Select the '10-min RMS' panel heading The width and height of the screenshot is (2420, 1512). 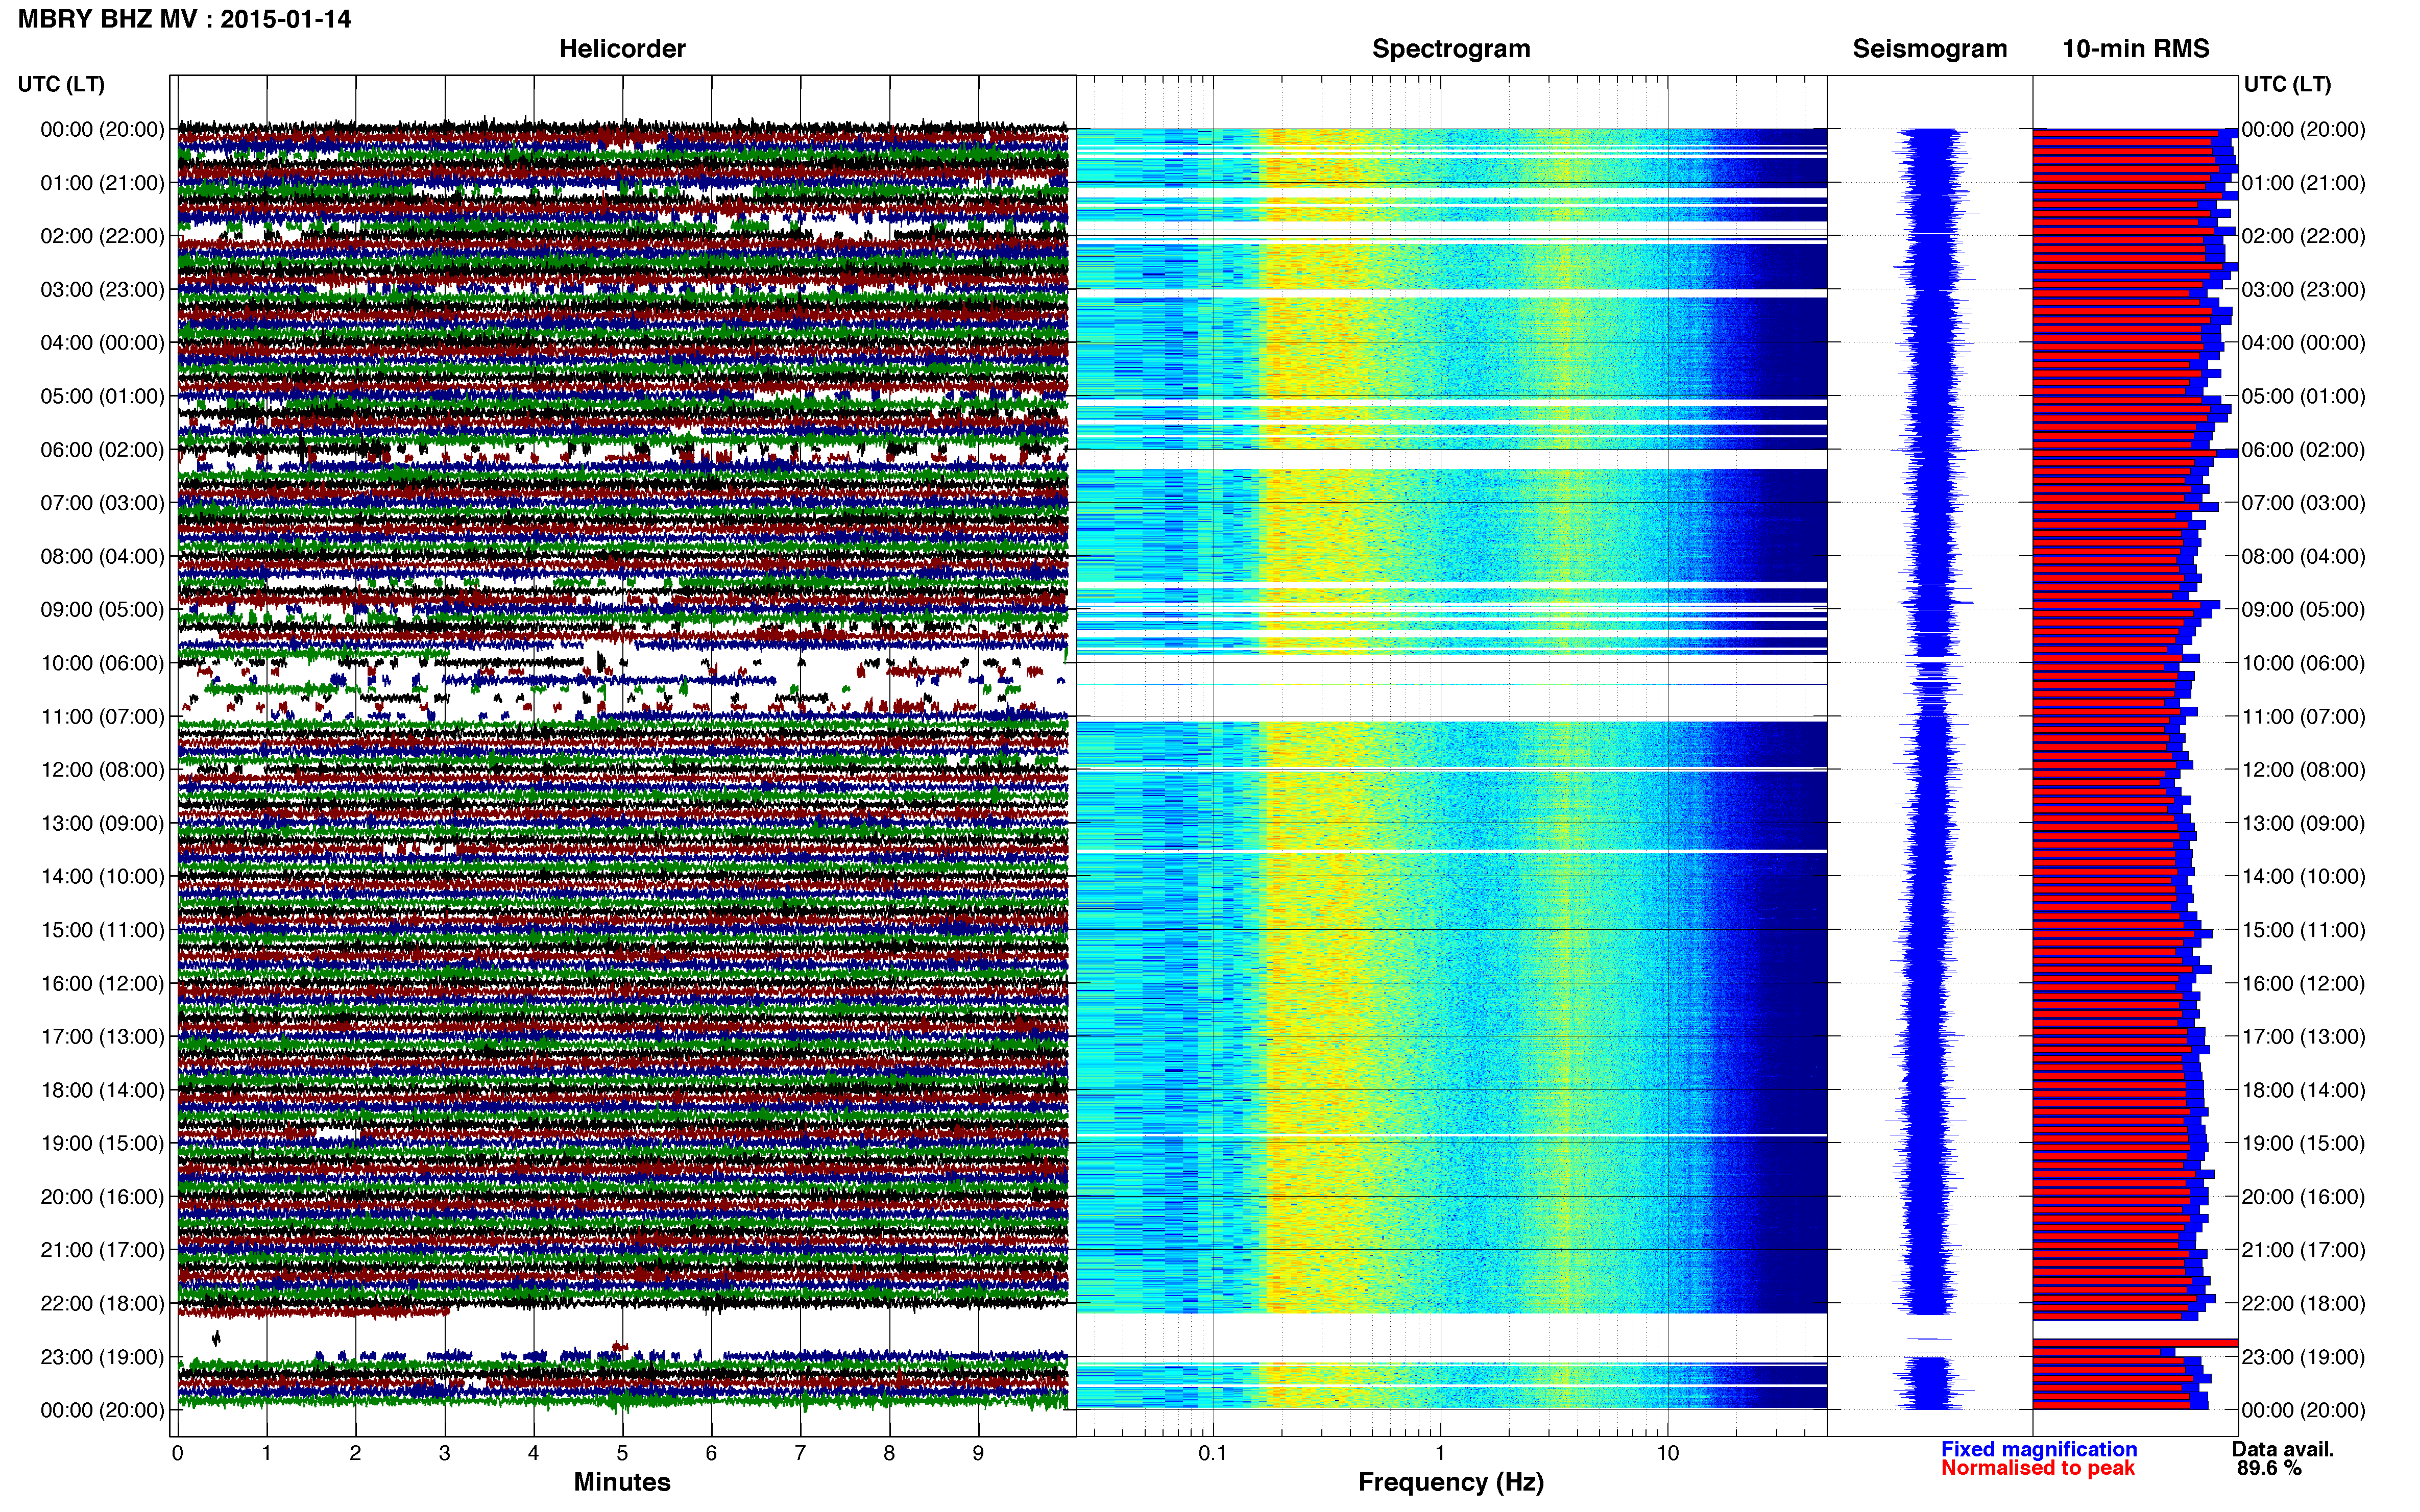(x=2136, y=48)
